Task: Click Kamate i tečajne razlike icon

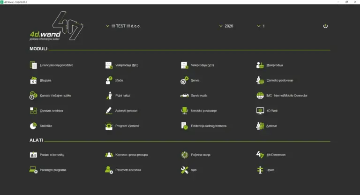Action: click(33, 96)
